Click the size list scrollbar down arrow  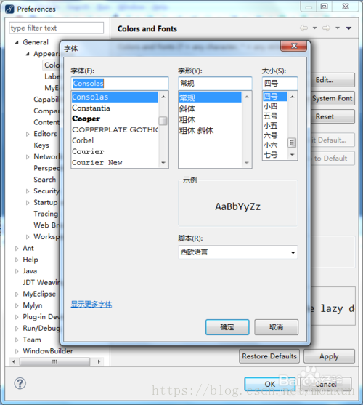point(292,155)
